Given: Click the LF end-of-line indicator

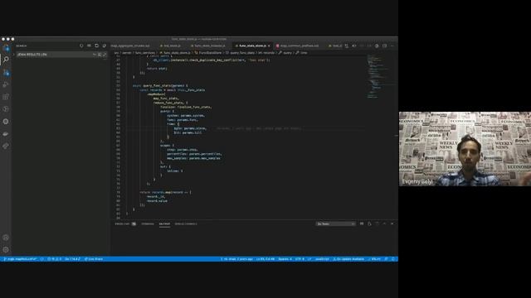Looking at the screenshot, I should coord(309,259).
